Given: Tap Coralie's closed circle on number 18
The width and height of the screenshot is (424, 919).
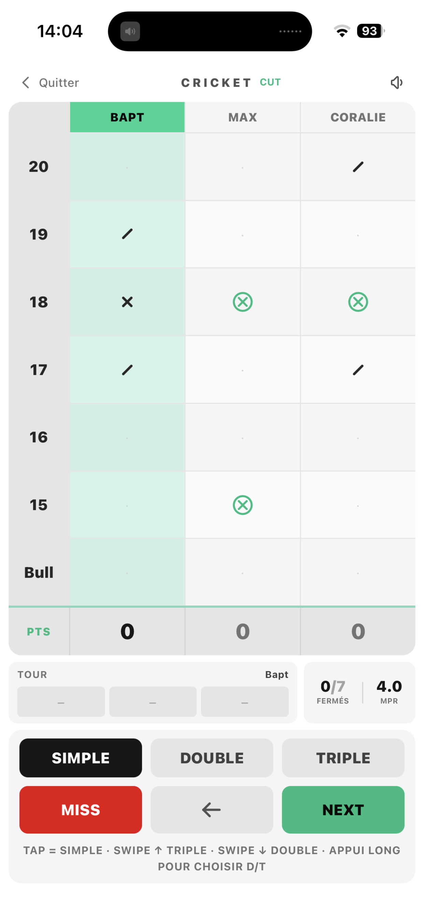Looking at the screenshot, I should click(x=358, y=302).
